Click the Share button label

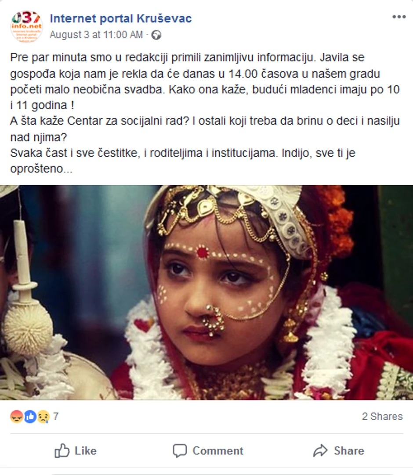click(349, 451)
